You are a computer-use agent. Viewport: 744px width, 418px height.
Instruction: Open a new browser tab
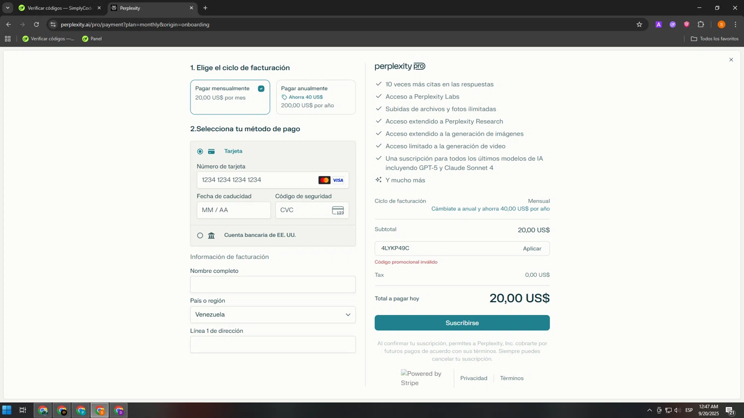(x=205, y=8)
